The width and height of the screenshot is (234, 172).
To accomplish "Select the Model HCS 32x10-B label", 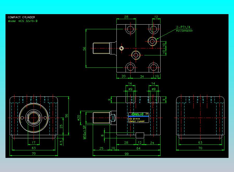I will click(23, 21).
